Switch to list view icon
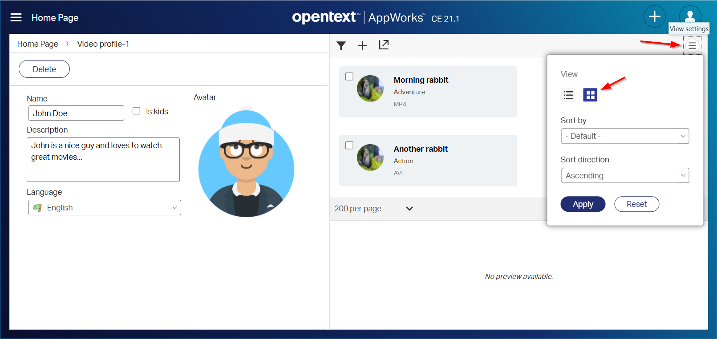The image size is (717, 339). pos(568,95)
